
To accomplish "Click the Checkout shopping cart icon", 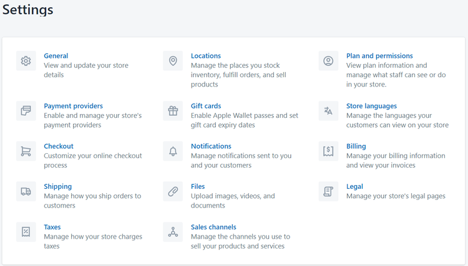I will 26,151.
